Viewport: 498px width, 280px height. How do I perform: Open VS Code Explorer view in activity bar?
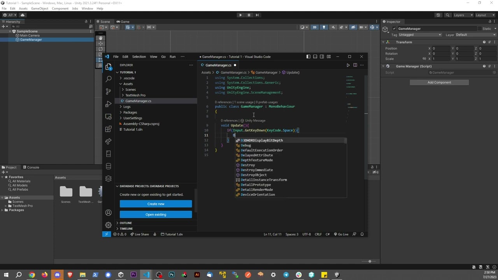(108, 66)
